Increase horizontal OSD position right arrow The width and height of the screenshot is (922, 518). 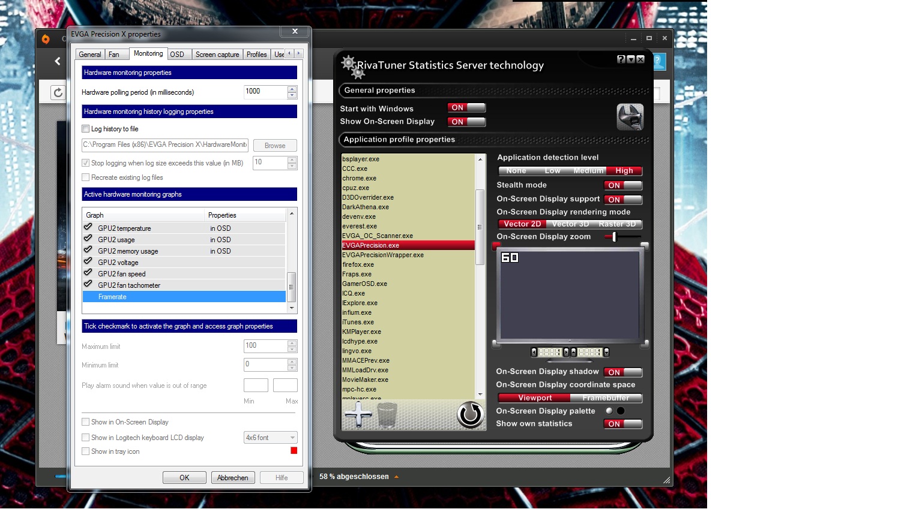[x=565, y=353]
